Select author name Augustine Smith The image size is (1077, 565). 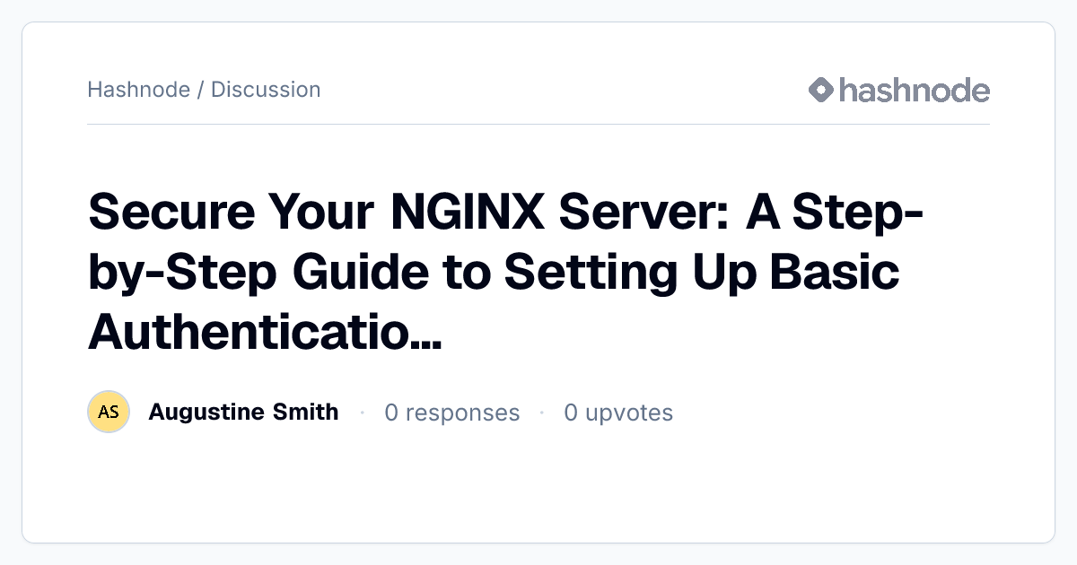click(243, 413)
